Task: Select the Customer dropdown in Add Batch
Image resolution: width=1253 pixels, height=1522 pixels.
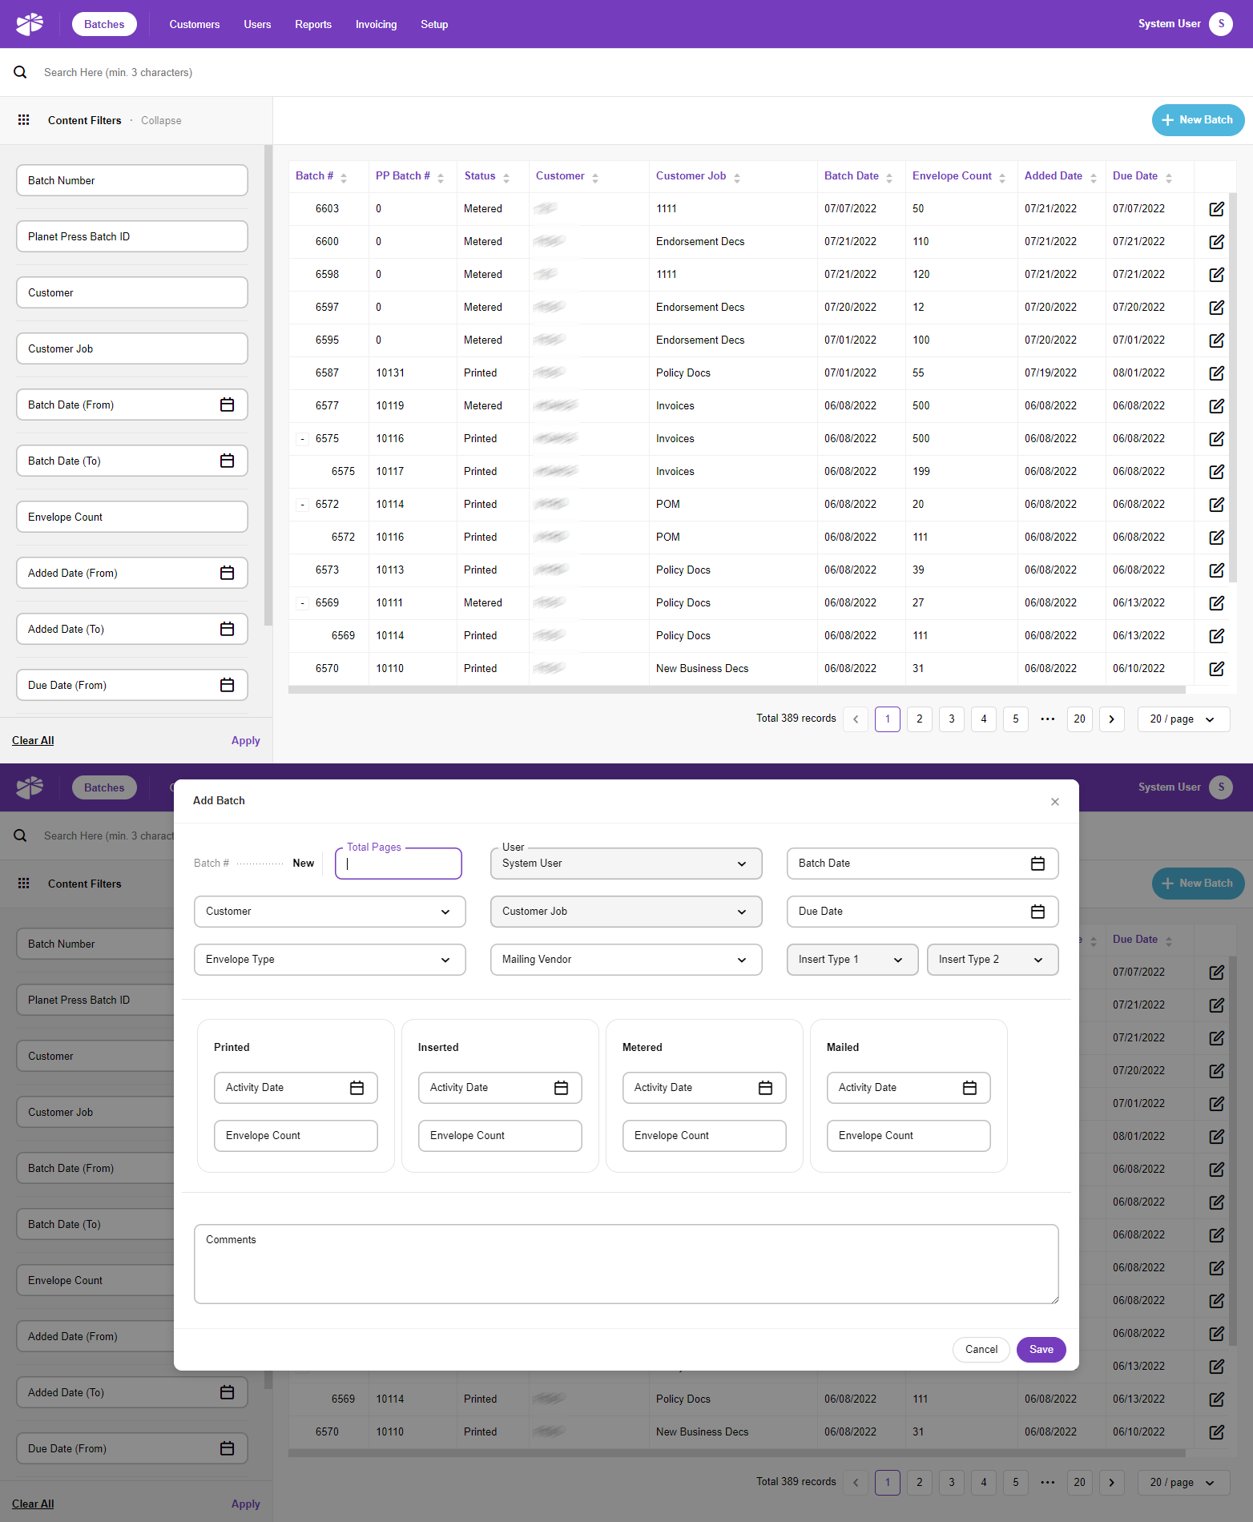Action: 329,912
